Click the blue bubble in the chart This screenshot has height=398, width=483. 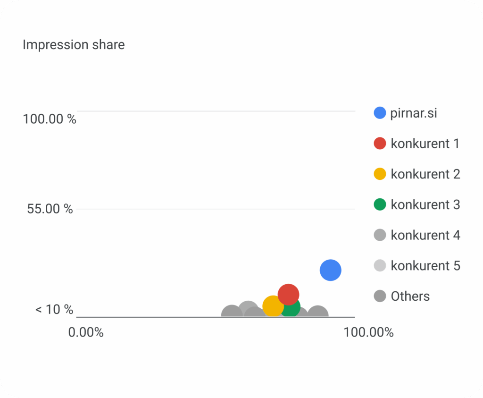(x=331, y=271)
